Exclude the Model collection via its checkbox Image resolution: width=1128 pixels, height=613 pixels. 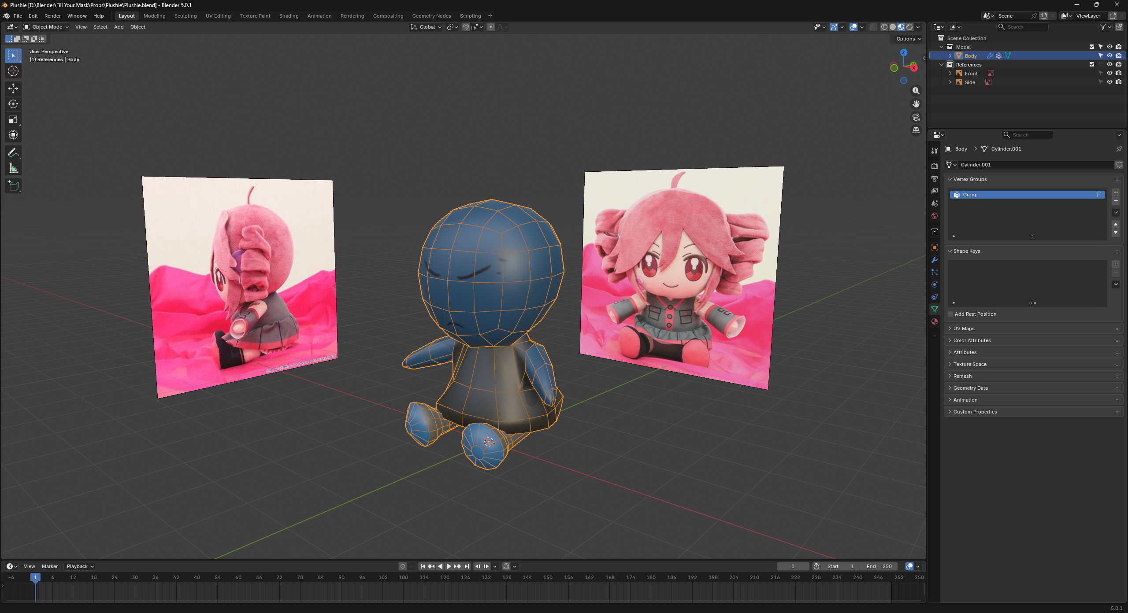tap(1092, 47)
